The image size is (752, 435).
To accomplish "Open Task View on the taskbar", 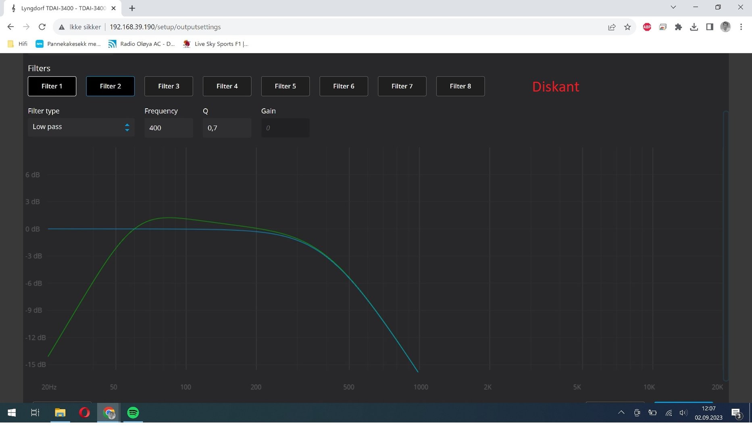I will 35,413.
